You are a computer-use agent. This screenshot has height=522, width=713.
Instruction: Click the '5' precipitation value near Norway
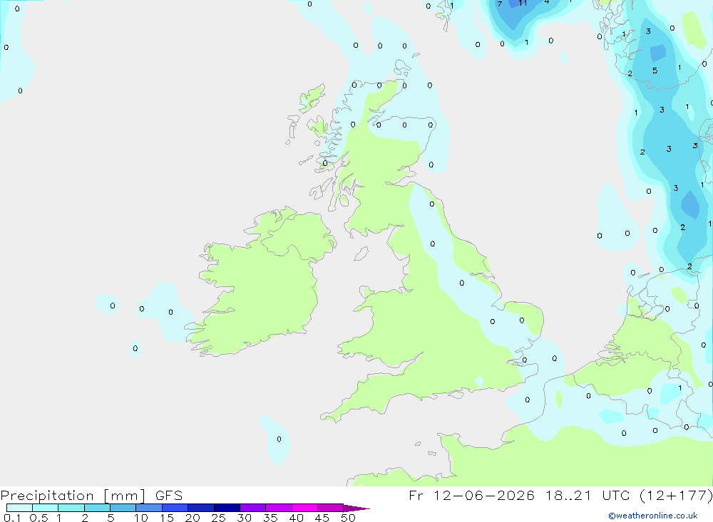[x=655, y=71]
